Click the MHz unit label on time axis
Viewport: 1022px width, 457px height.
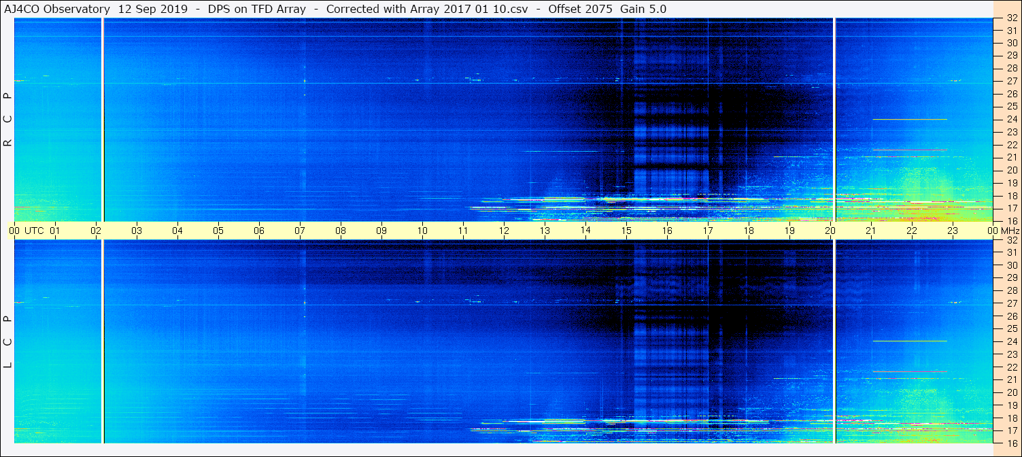pyautogui.click(x=1010, y=231)
